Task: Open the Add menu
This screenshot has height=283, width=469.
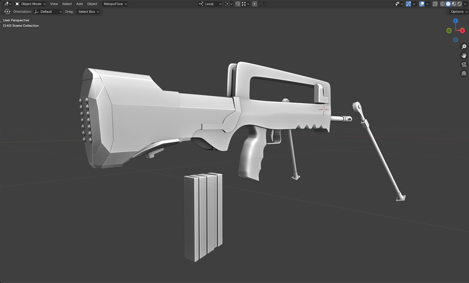Action: [79, 4]
